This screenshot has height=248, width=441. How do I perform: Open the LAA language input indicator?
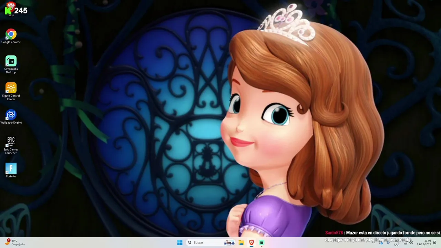click(x=397, y=242)
